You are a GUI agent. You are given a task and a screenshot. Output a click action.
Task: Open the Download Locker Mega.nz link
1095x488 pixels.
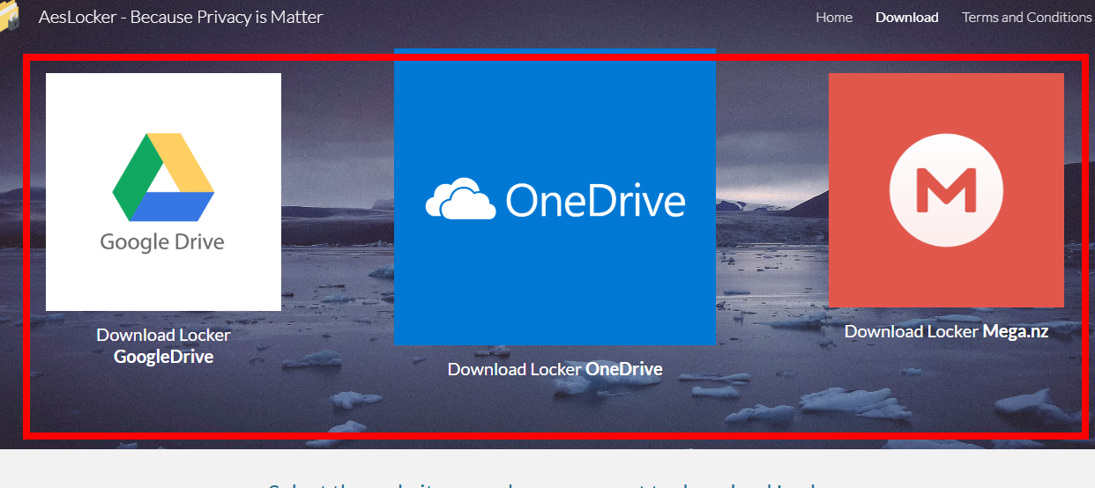coord(946,331)
